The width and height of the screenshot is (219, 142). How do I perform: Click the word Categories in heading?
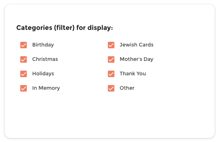[x=34, y=28]
